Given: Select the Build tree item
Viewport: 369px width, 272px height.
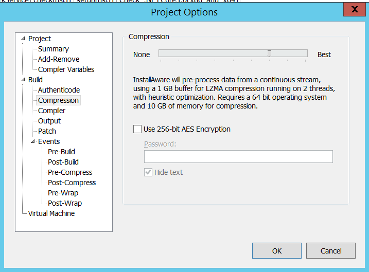Looking at the screenshot, I should click(36, 80).
